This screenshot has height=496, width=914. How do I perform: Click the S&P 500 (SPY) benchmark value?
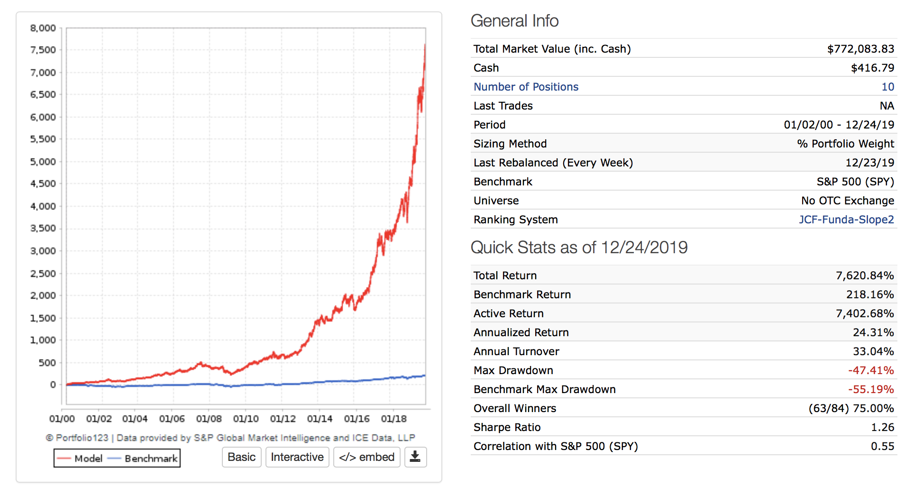[x=855, y=182]
